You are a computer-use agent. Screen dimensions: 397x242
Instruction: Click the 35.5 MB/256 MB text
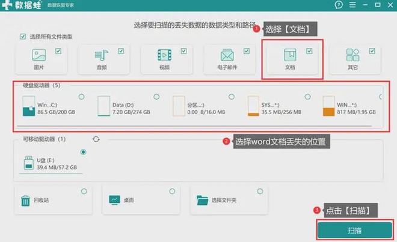click(282, 112)
